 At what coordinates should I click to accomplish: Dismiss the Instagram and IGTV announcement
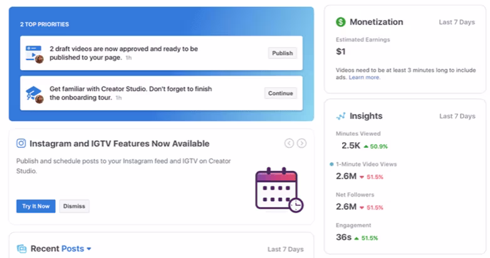point(74,206)
